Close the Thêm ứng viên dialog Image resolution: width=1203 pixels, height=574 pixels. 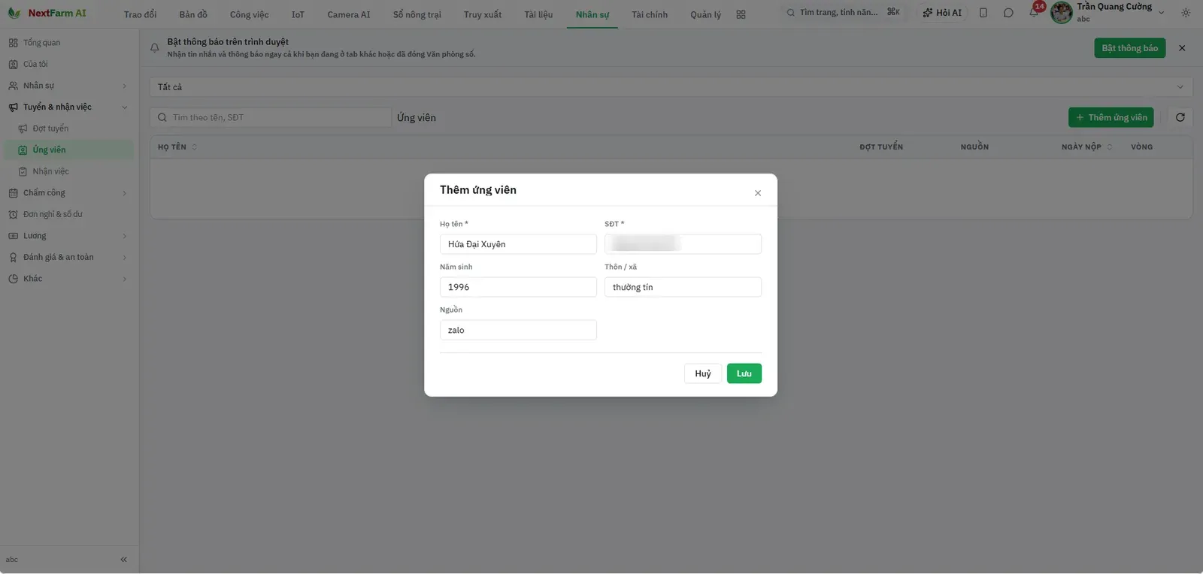[x=758, y=193]
